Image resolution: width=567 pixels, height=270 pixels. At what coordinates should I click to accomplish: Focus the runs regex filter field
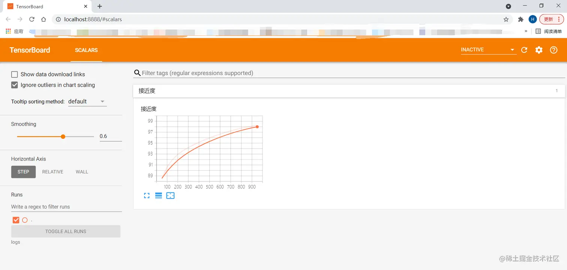coord(66,207)
